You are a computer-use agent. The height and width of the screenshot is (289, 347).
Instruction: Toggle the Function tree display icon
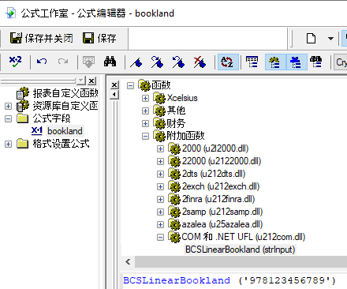pos(275,62)
